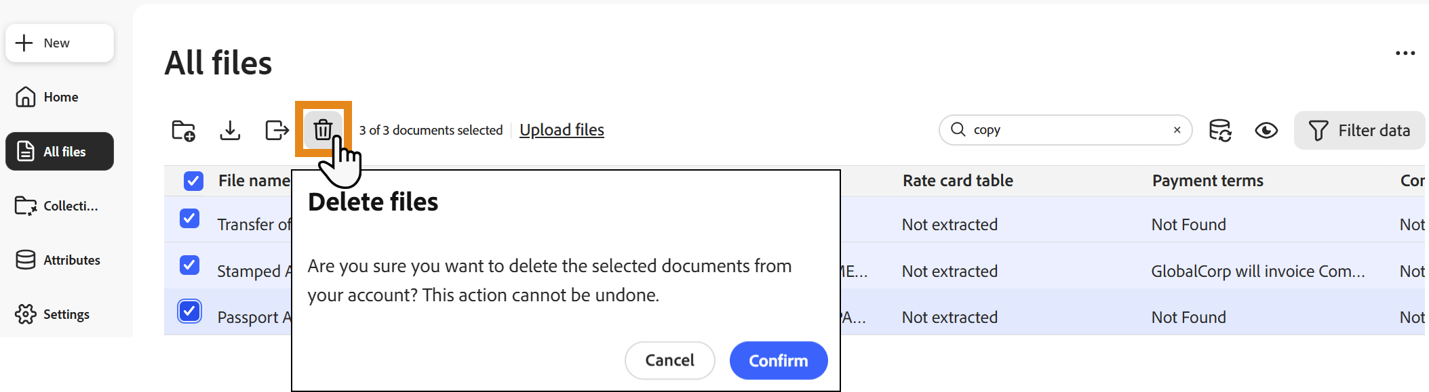Confirm deleting the selected files
Screen dimensions: 1429x392
point(778,360)
